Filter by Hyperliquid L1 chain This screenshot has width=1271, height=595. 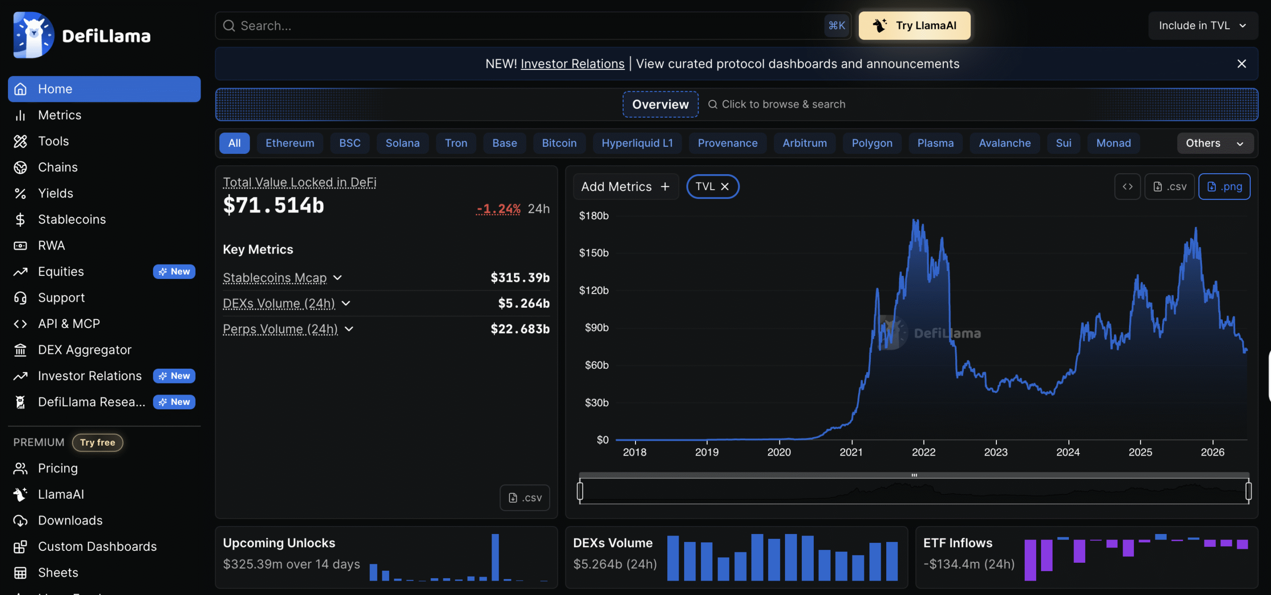click(637, 143)
